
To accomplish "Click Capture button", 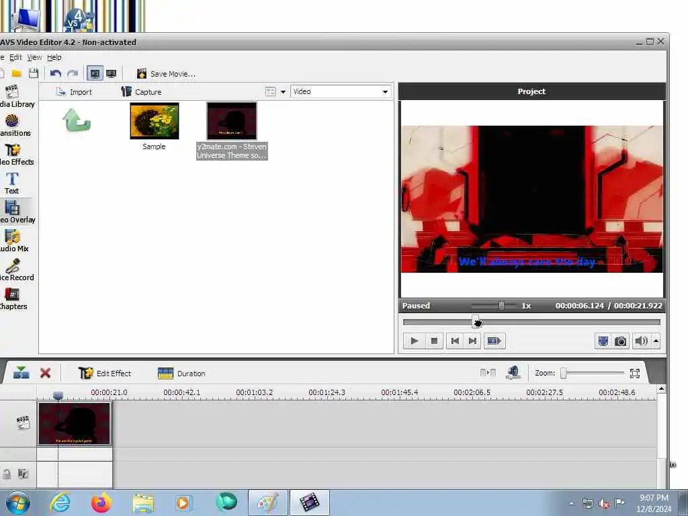I will click(x=141, y=91).
